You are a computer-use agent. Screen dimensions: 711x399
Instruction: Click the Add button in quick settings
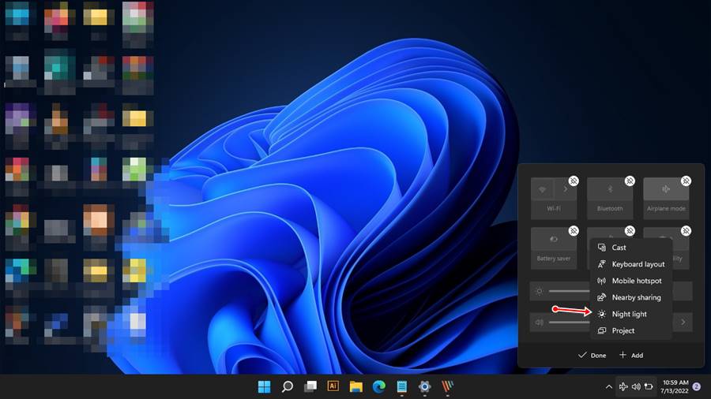(631, 355)
